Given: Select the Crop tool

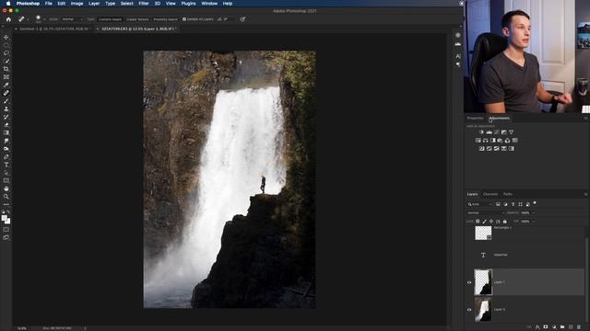Looking at the screenshot, I should 6,69.
